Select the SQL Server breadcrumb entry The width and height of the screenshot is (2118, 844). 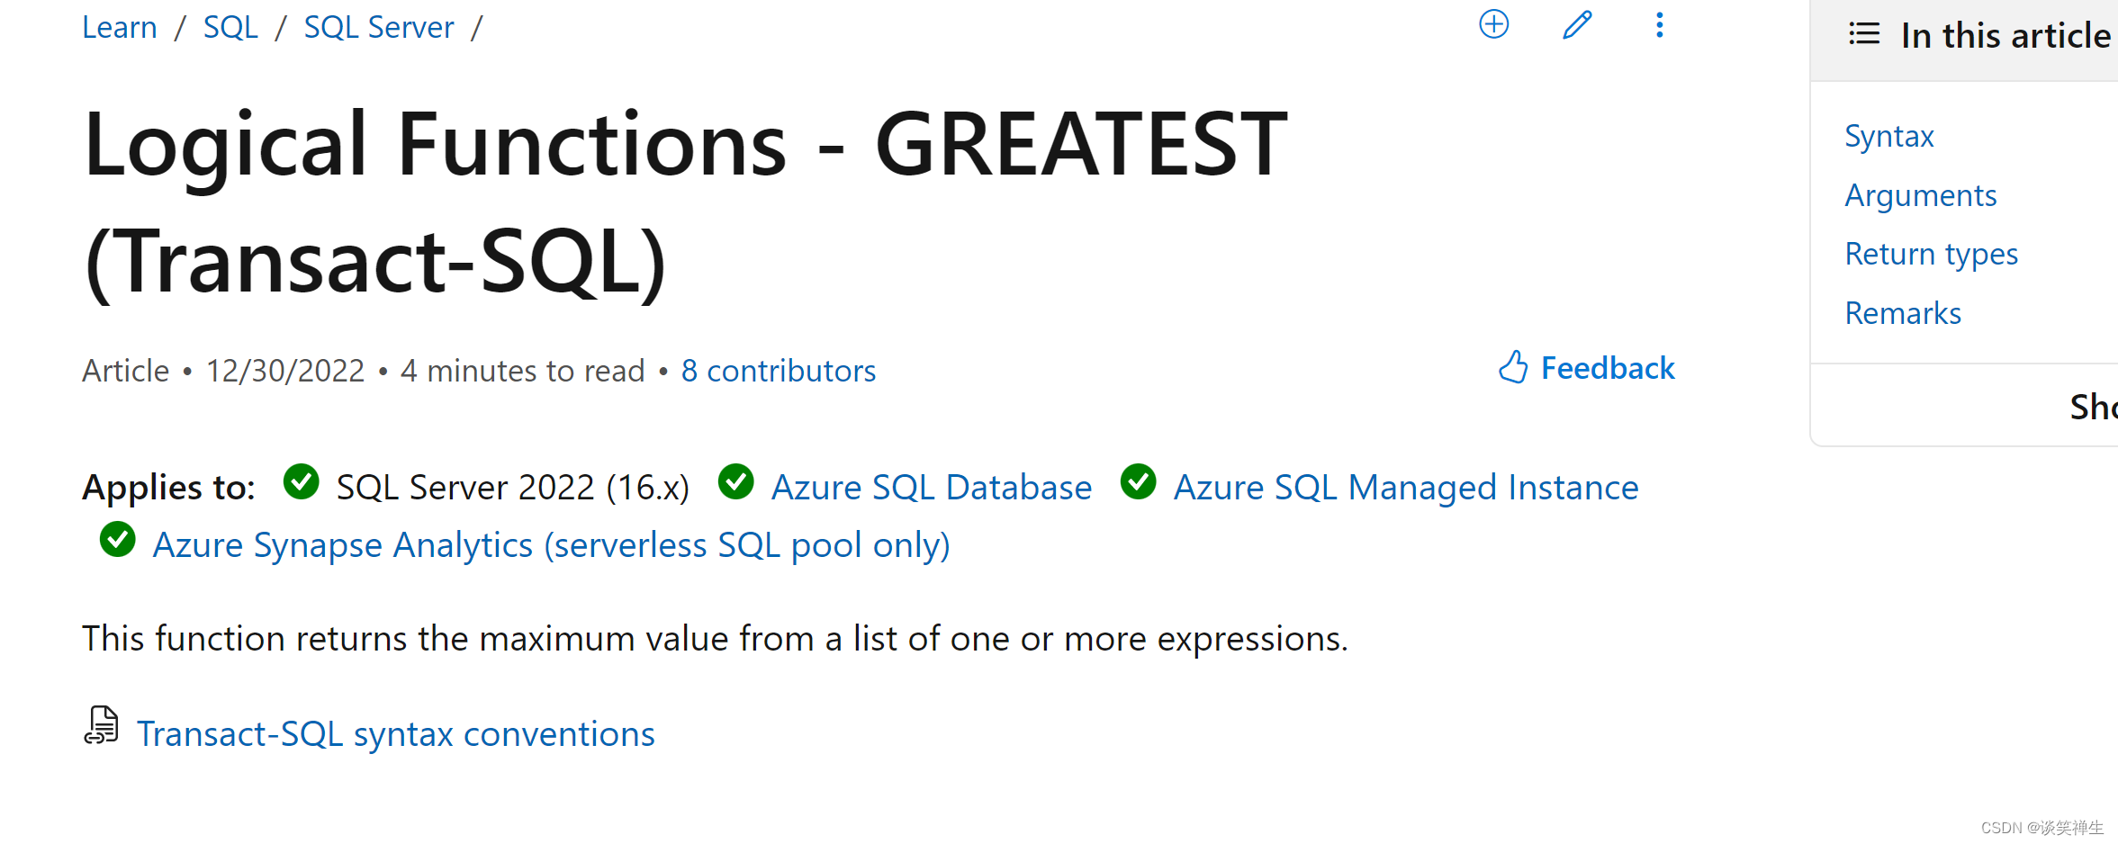379,26
